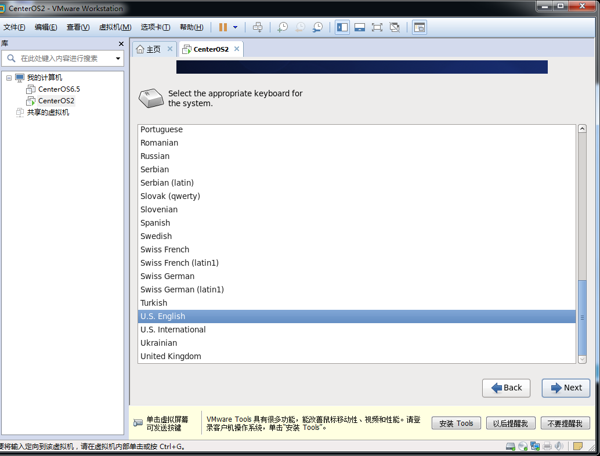
Task: Select Swiss French (latin1) keyboard layout
Action: [x=357, y=263]
